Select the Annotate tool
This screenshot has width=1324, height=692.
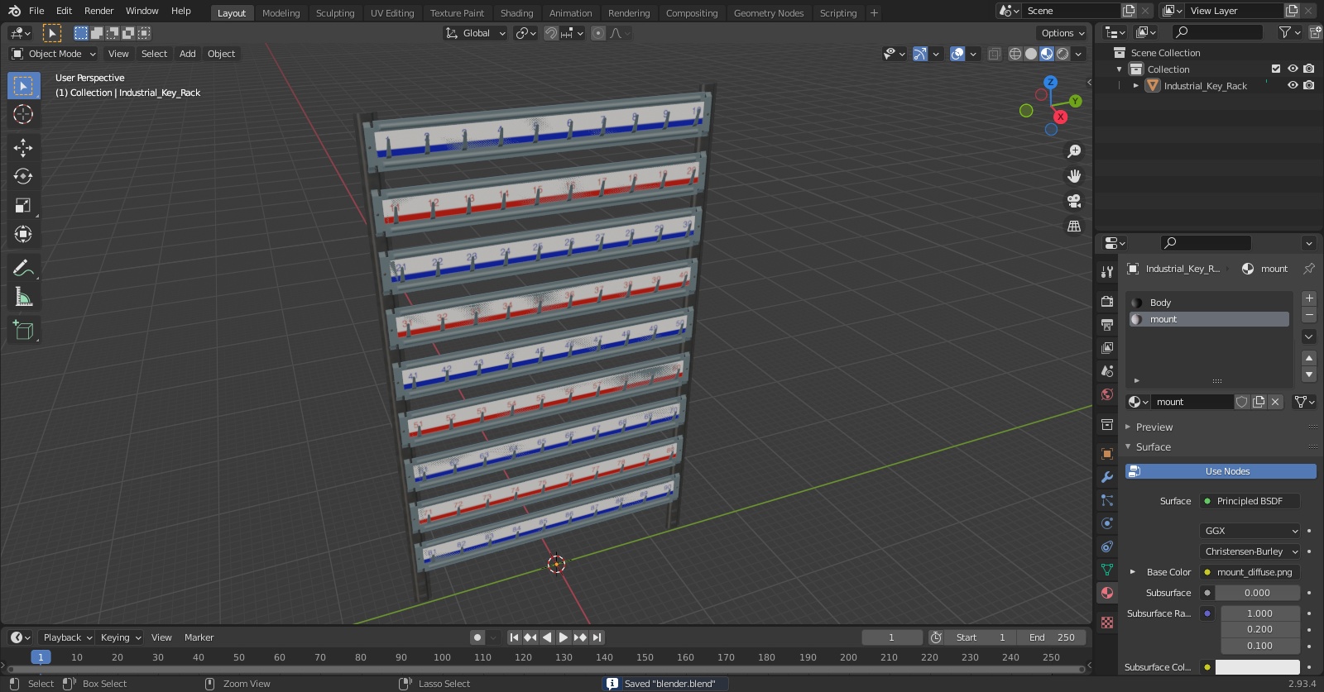[x=23, y=268]
